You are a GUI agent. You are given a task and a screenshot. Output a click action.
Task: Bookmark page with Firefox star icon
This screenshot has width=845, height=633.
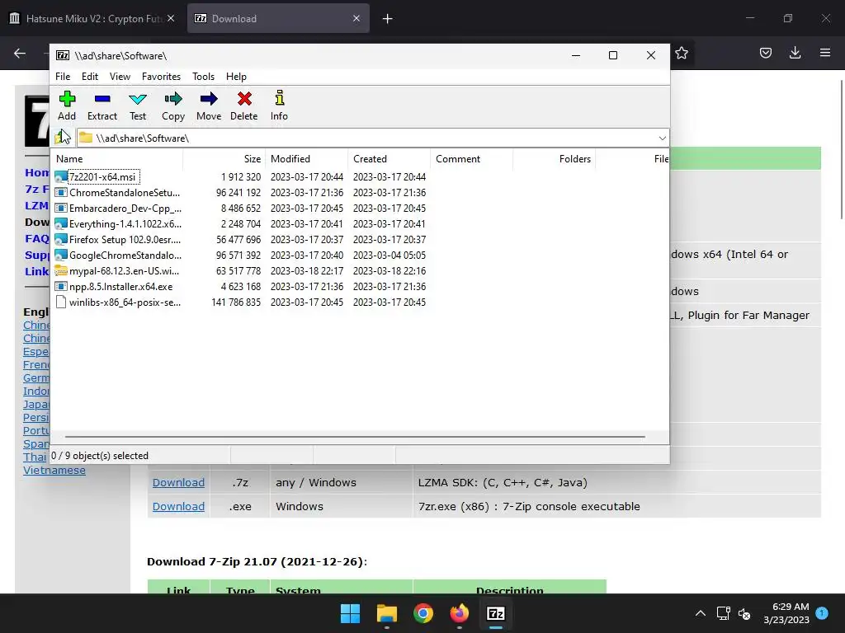pyautogui.click(x=682, y=53)
